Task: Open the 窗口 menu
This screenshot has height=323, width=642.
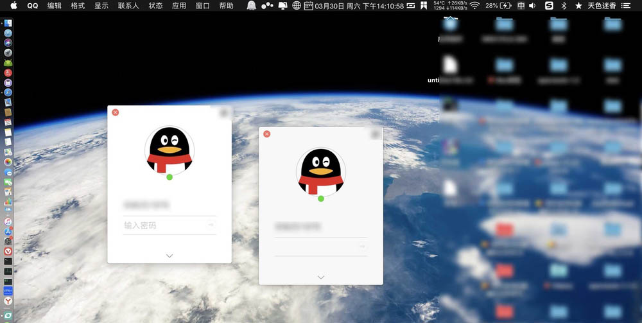Action: coord(203,6)
